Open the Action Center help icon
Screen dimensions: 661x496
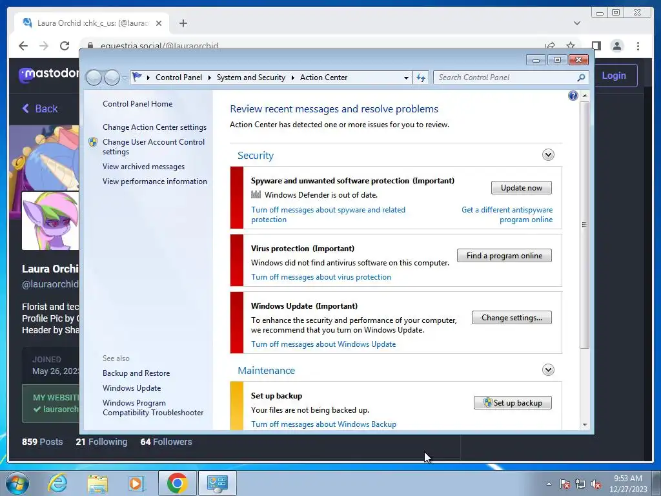[x=573, y=96]
